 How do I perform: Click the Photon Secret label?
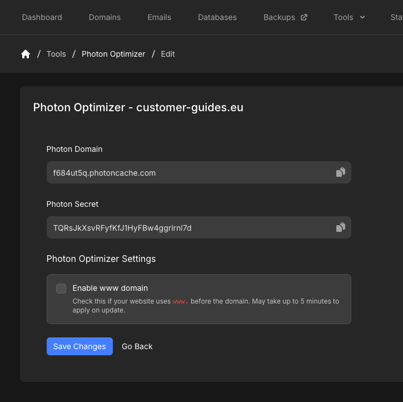72,204
